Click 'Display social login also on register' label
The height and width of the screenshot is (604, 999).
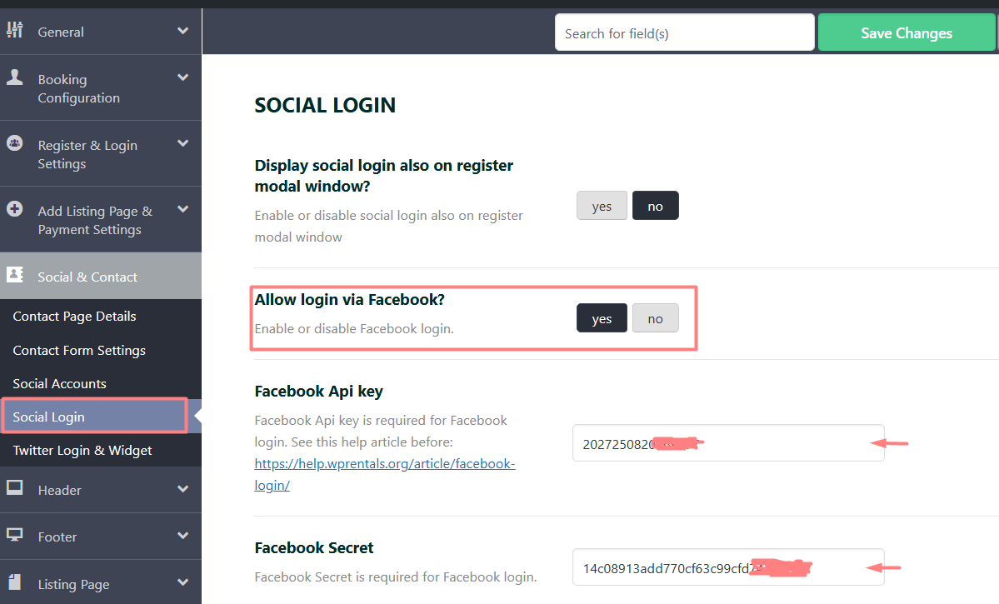[x=383, y=175]
